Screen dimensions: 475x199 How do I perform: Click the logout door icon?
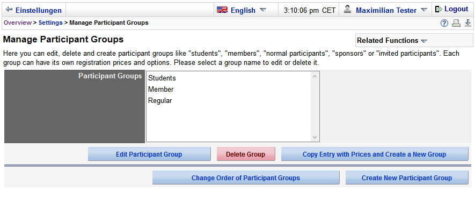click(x=439, y=10)
